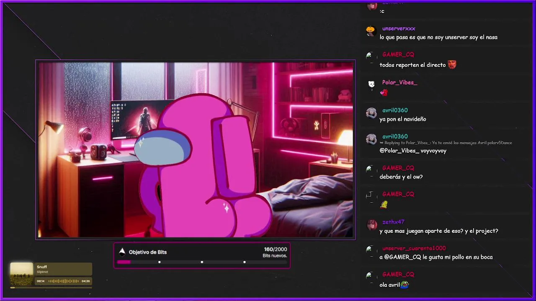The width and height of the screenshot is (536, 301).
Task: Click the Snuff album art thumbnail
Action: pyautogui.click(x=22, y=274)
